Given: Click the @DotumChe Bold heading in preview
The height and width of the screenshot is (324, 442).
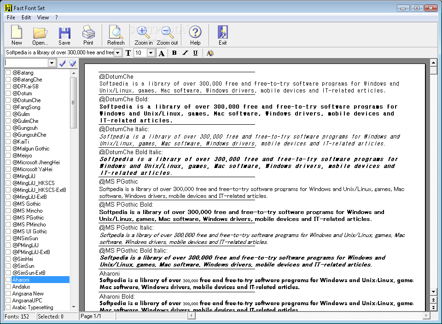Looking at the screenshot, I should pyautogui.click(x=124, y=99).
